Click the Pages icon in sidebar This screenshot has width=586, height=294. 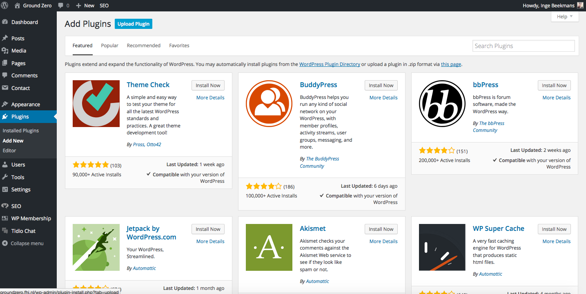coord(5,63)
